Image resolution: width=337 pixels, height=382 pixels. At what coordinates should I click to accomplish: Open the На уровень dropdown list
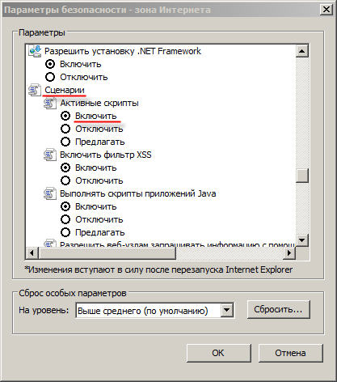[x=227, y=311]
